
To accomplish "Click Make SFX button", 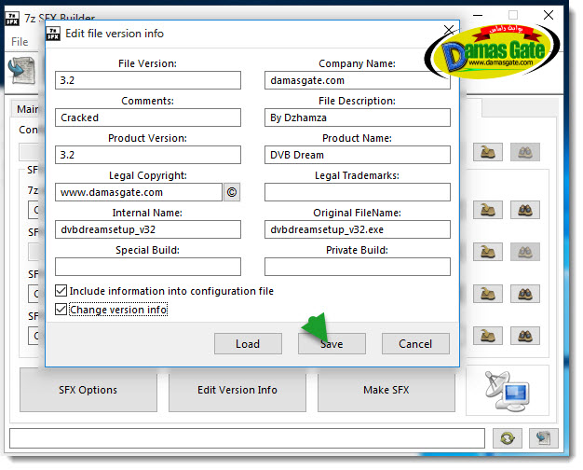I will point(386,390).
